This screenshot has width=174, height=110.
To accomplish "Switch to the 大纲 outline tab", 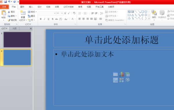I will click(x=14, y=28).
